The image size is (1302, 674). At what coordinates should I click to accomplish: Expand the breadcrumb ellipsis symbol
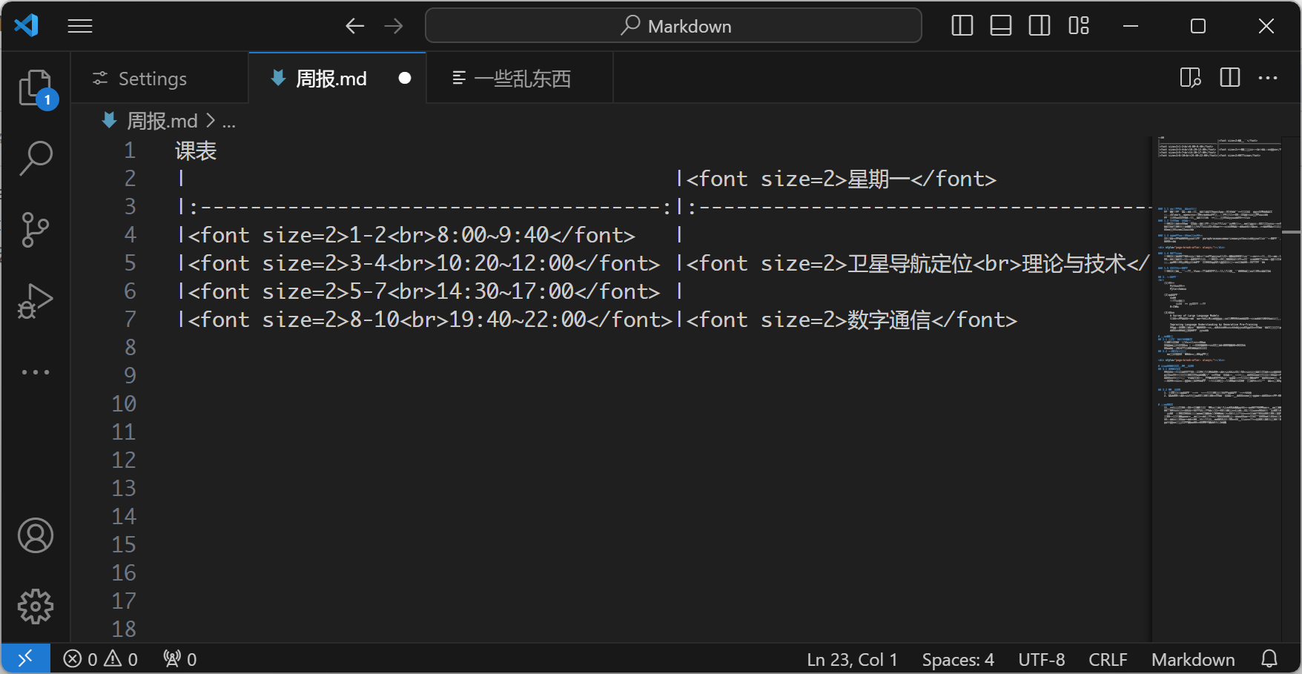[229, 122]
